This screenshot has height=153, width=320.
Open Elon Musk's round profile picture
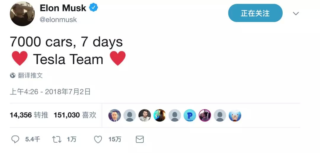23,14
